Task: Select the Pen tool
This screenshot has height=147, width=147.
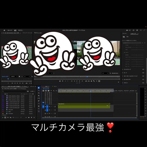Action: tap(39, 101)
